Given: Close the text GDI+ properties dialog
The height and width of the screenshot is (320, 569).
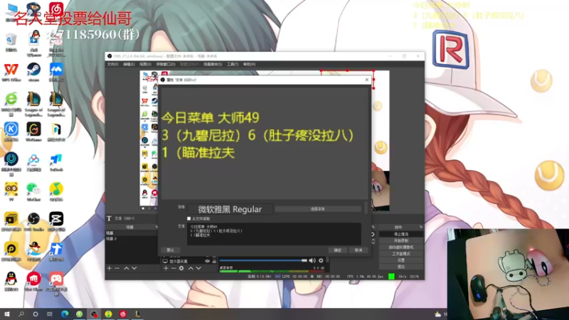Looking at the screenshot, I should (x=367, y=80).
